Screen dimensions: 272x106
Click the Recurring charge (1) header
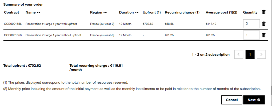(182, 12)
